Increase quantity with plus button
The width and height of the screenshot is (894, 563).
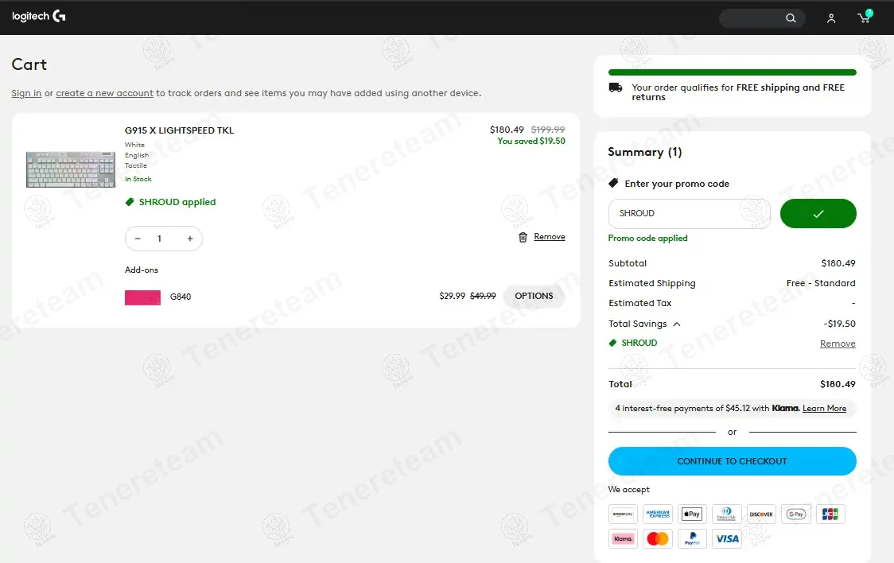190,239
